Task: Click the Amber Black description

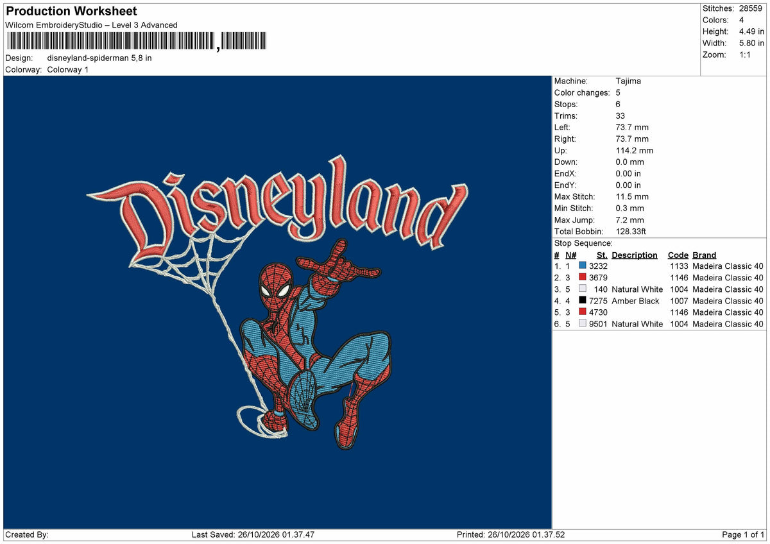Action: point(635,301)
